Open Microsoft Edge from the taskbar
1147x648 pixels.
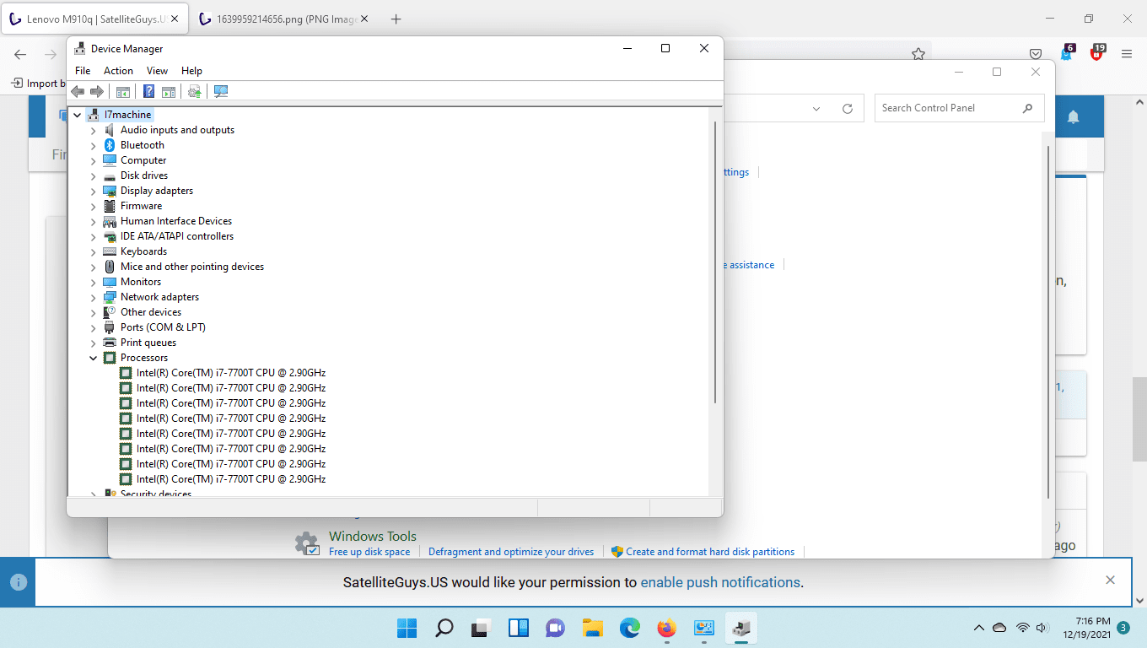click(630, 628)
